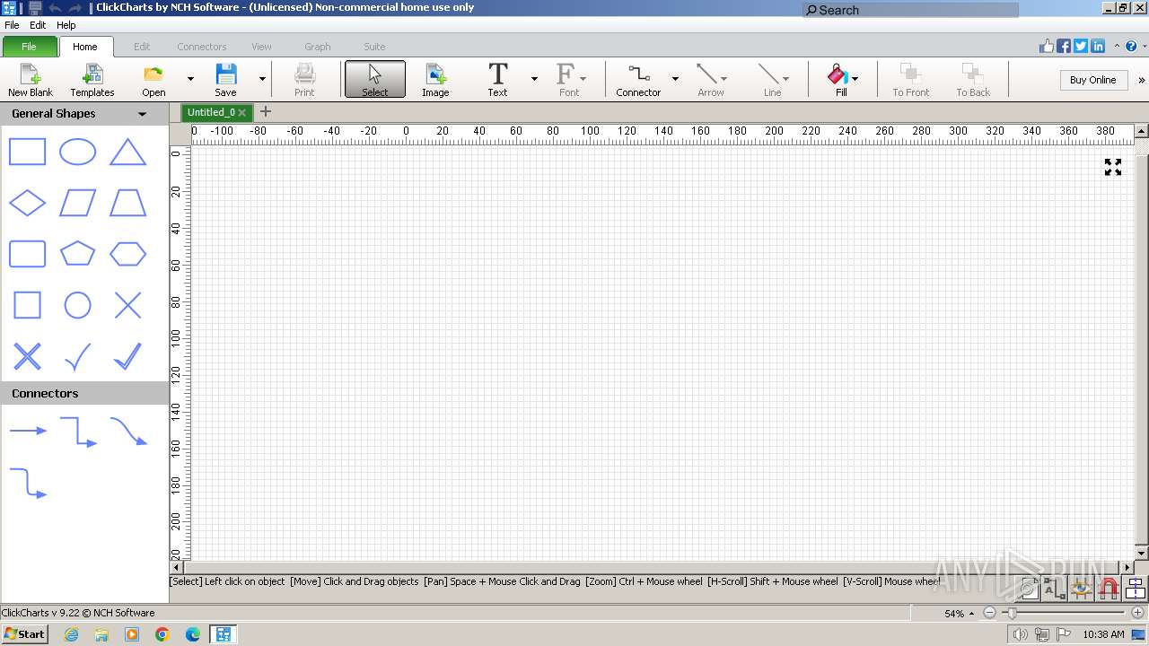Expand the Text tool dropdown arrow
1149x646 pixels.
point(534,79)
